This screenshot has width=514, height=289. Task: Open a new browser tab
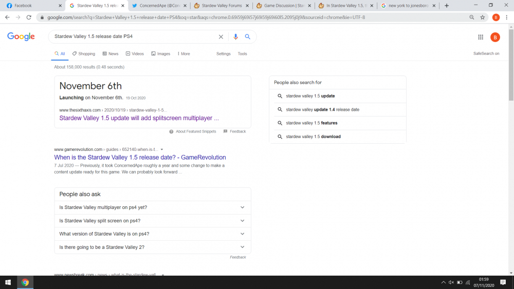[447, 6]
